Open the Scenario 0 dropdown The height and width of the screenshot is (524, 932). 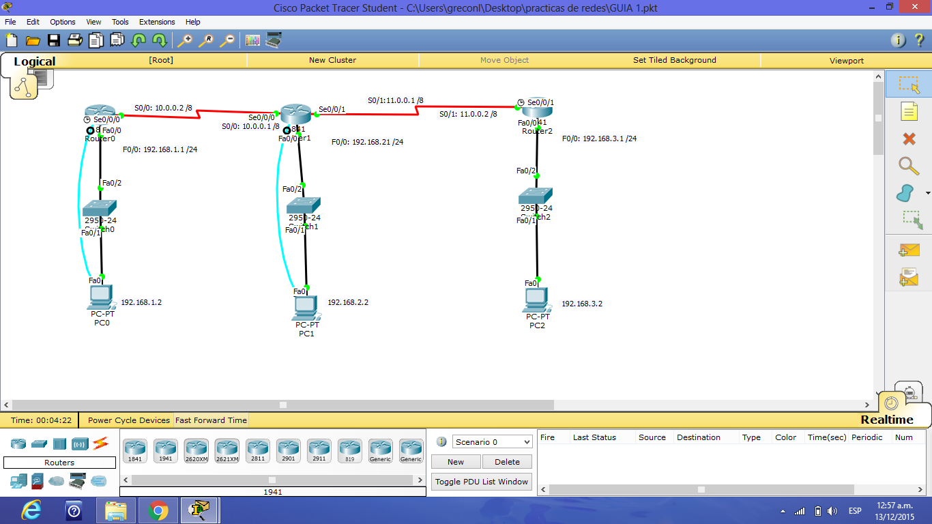tap(491, 442)
